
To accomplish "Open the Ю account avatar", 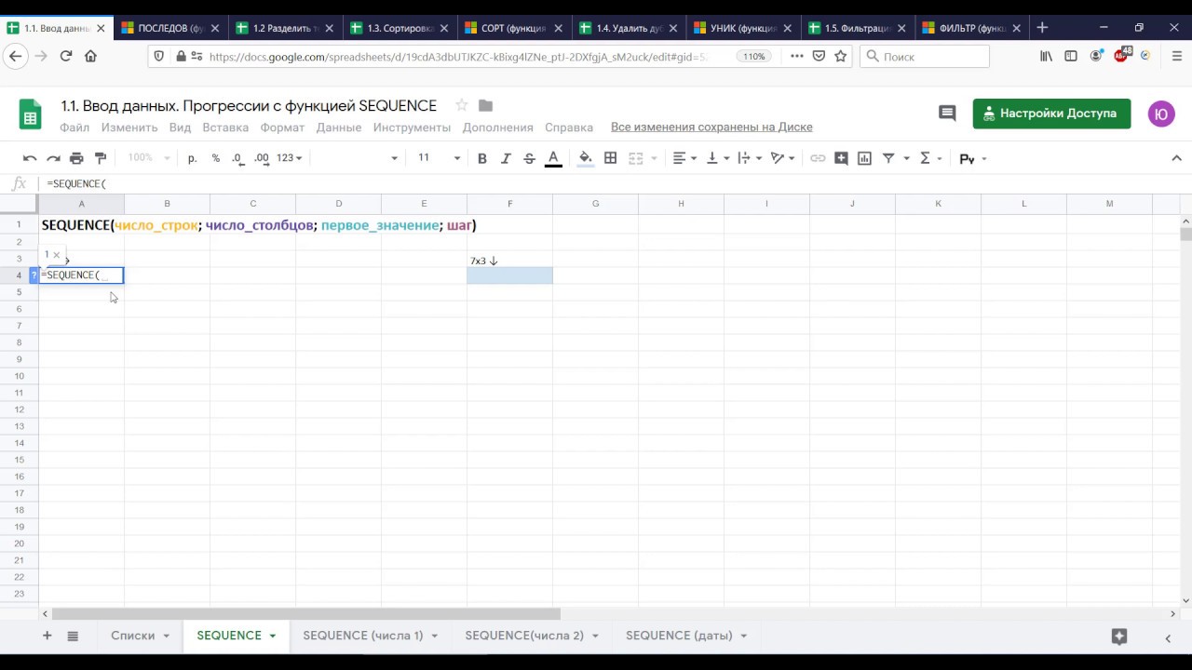I will click(1161, 114).
